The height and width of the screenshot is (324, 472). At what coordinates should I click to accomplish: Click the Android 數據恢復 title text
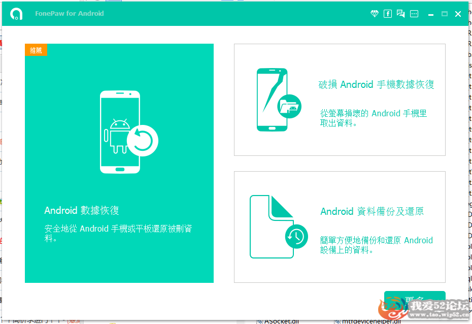82,210
